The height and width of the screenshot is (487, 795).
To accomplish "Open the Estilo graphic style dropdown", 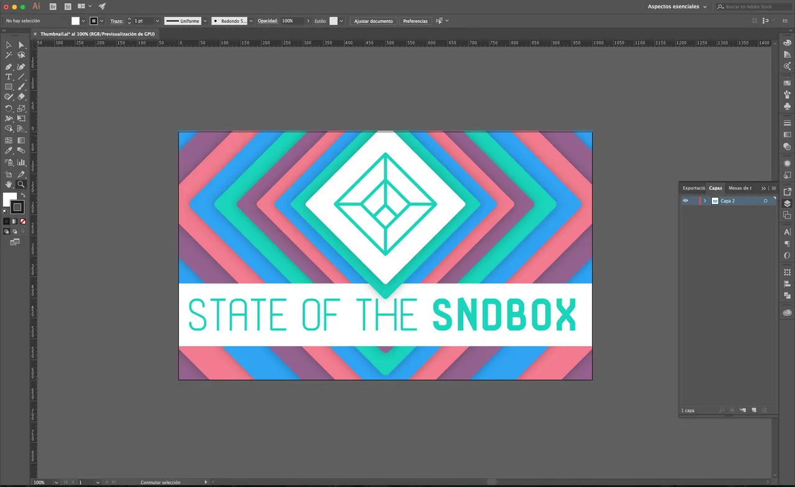I will pos(341,21).
